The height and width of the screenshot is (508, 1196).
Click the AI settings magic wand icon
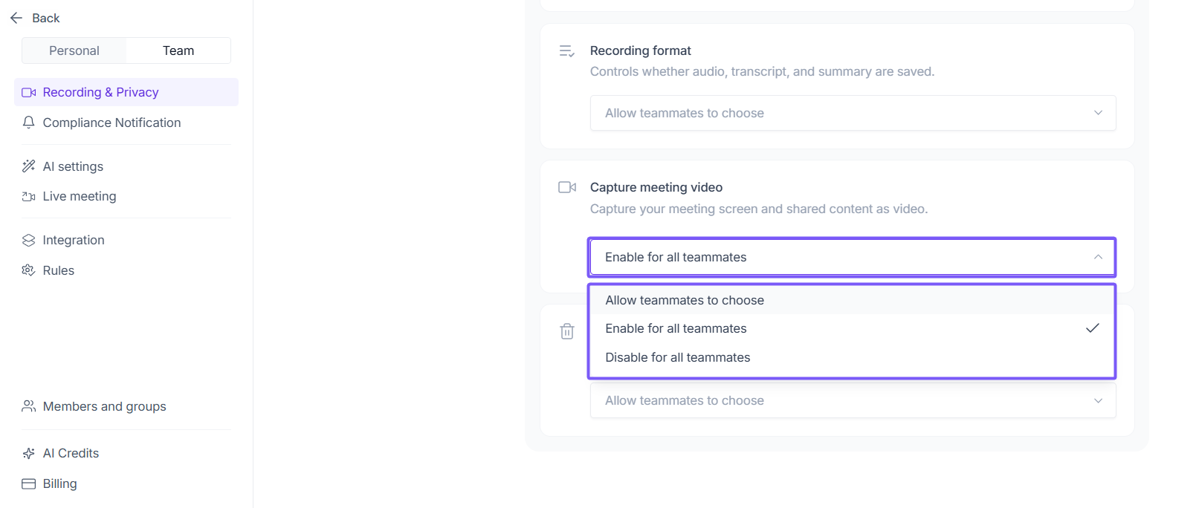pyautogui.click(x=29, y=166)
